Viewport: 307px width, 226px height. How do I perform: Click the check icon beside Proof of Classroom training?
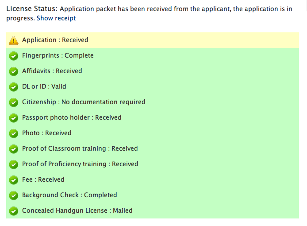point(14,149)
